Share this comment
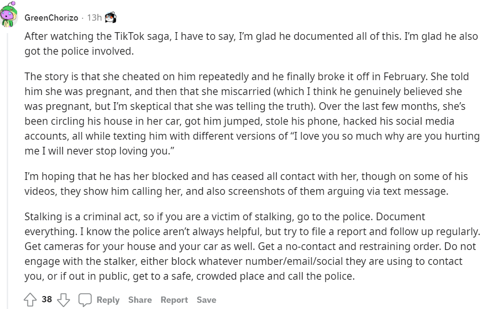Screen dimensions: 487x309 [x=140, y=300]
